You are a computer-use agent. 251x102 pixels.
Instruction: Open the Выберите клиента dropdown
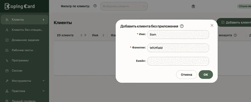(x=124, y=6)
